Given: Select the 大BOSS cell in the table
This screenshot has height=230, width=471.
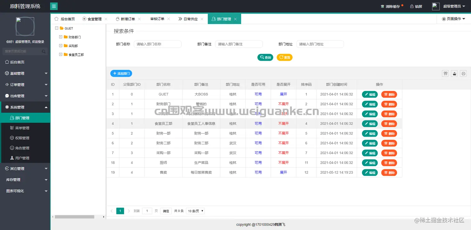Looking at the screenshot, I should click(x=201, y=94).
